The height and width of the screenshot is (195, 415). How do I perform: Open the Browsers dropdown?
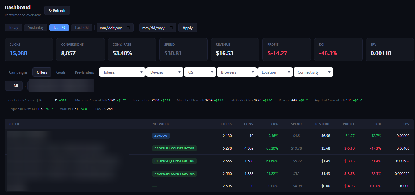tap(237, 72)
